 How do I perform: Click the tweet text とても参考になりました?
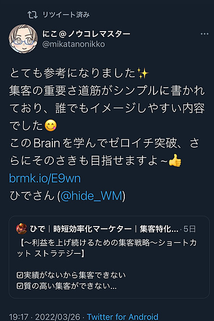[x=72, y=73]
